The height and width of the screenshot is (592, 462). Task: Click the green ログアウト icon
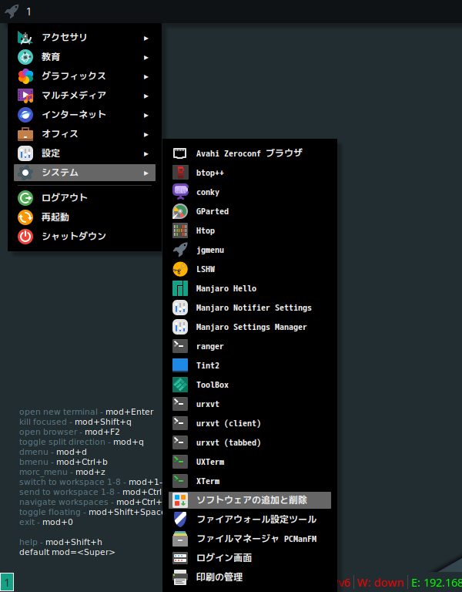pyautogui.click(x=25, y=198)
